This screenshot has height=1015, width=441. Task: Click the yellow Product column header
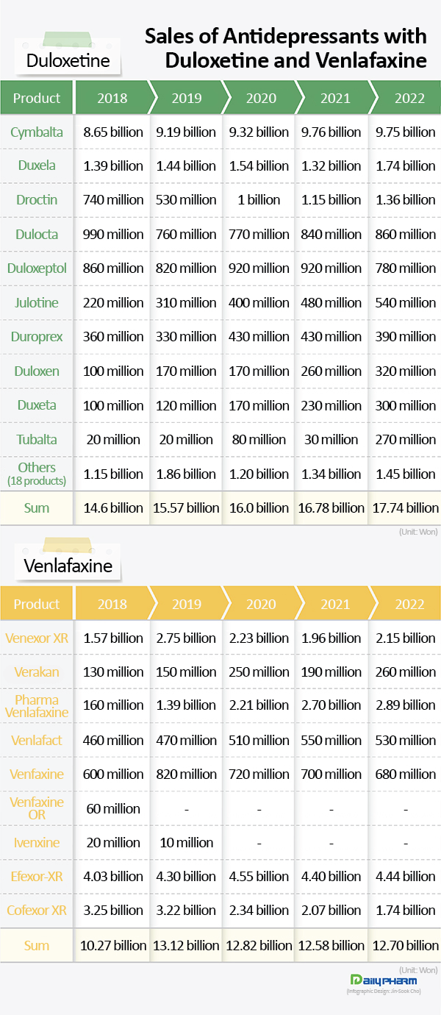tap(36, 604)
